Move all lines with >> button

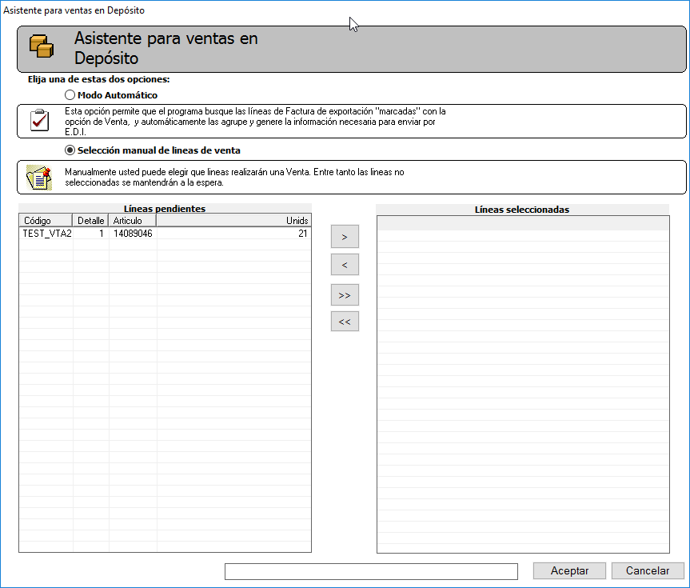(345, 294)
